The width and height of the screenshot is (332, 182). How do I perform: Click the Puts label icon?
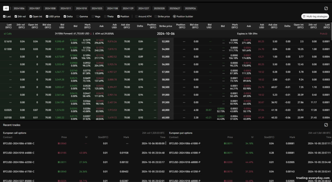324,34
